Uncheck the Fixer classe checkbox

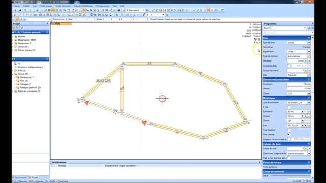tap(289, 134)
